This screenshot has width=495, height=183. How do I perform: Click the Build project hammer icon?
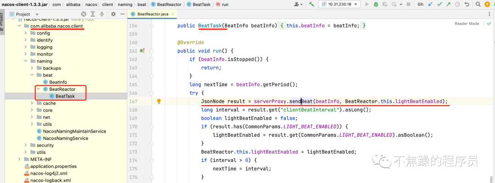pyautogui.click(x=311, y=5)
